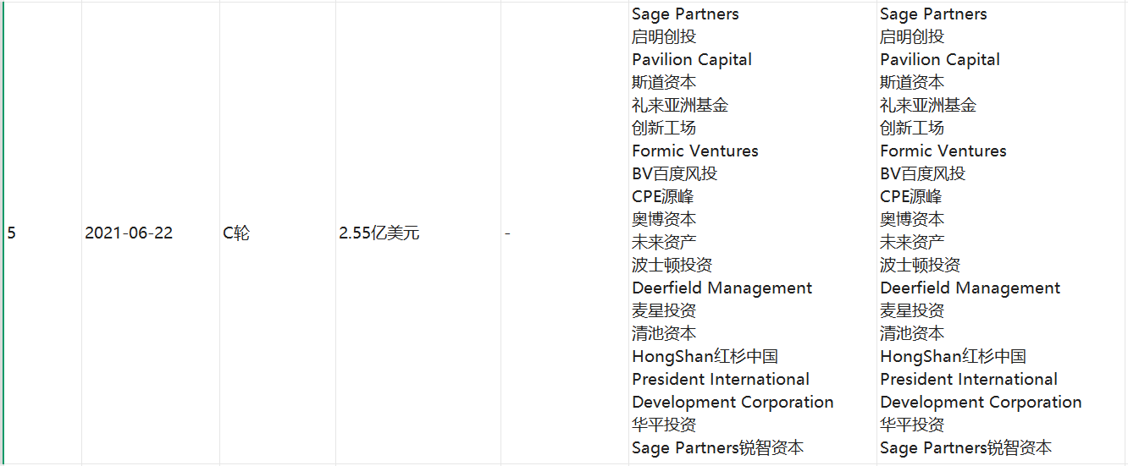Image resolution: width=1128 pixels, height=466 pixels.
Task: Select the cell containing only a dash
Action: (507, 233)
